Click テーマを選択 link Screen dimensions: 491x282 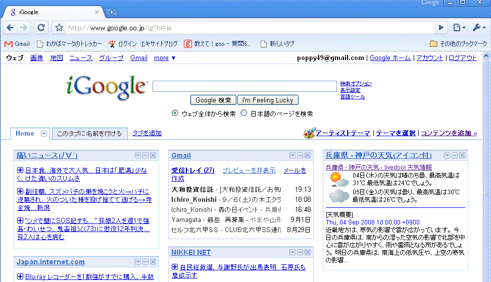click(396, 133)
